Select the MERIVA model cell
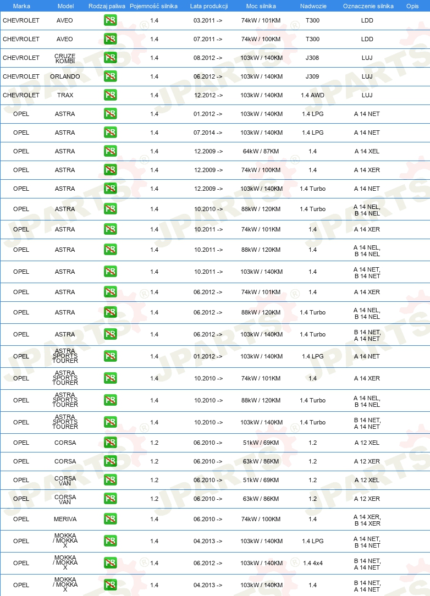 pos(65,519)
